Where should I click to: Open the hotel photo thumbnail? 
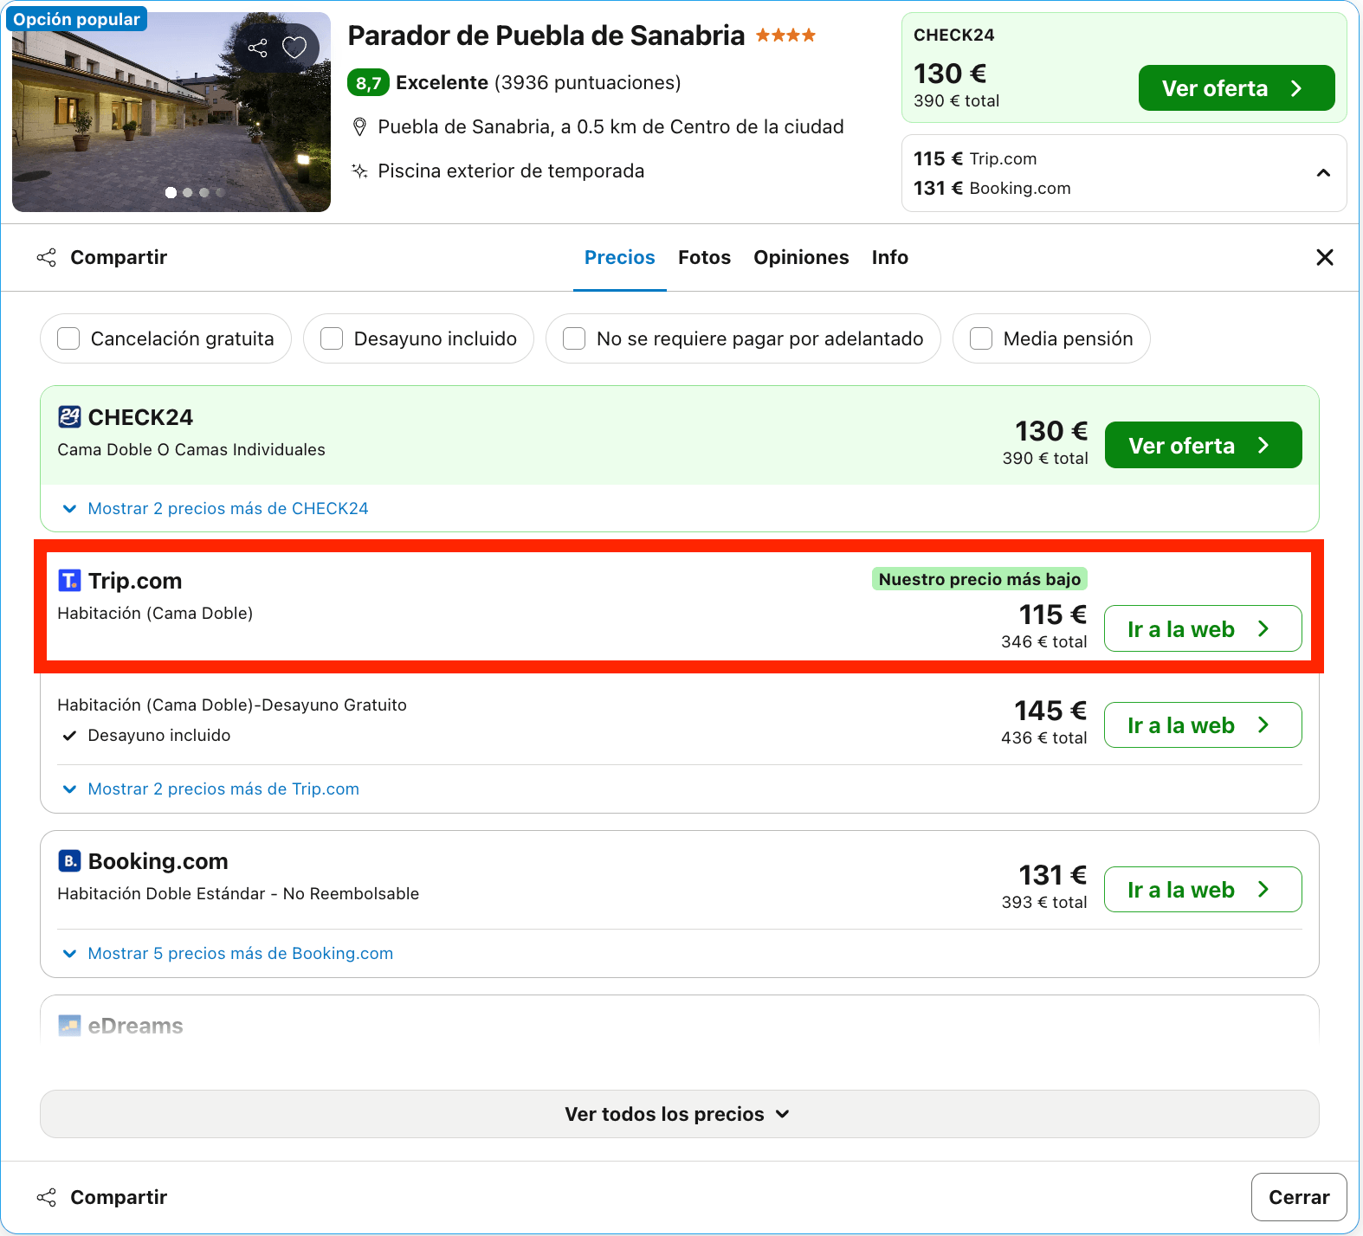pos(171,112)
